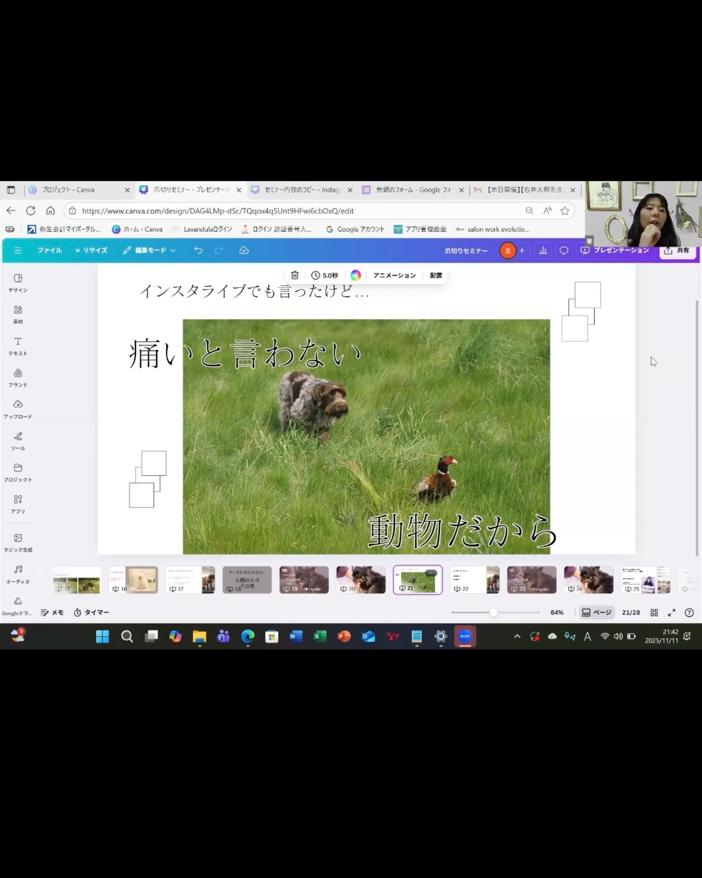702x878 pixels.
Task: Open the デザイン panel in the sidebar
Action: 18,283
